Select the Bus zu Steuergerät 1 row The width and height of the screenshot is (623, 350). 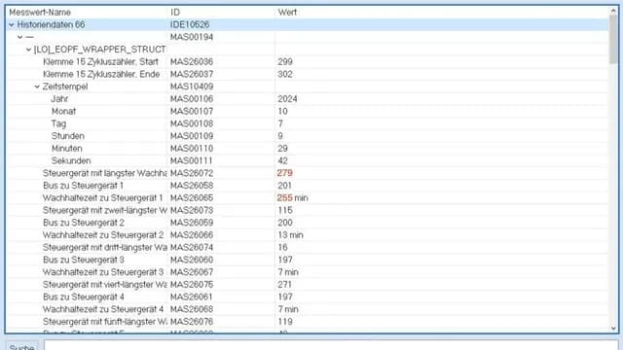coord(308,186)
